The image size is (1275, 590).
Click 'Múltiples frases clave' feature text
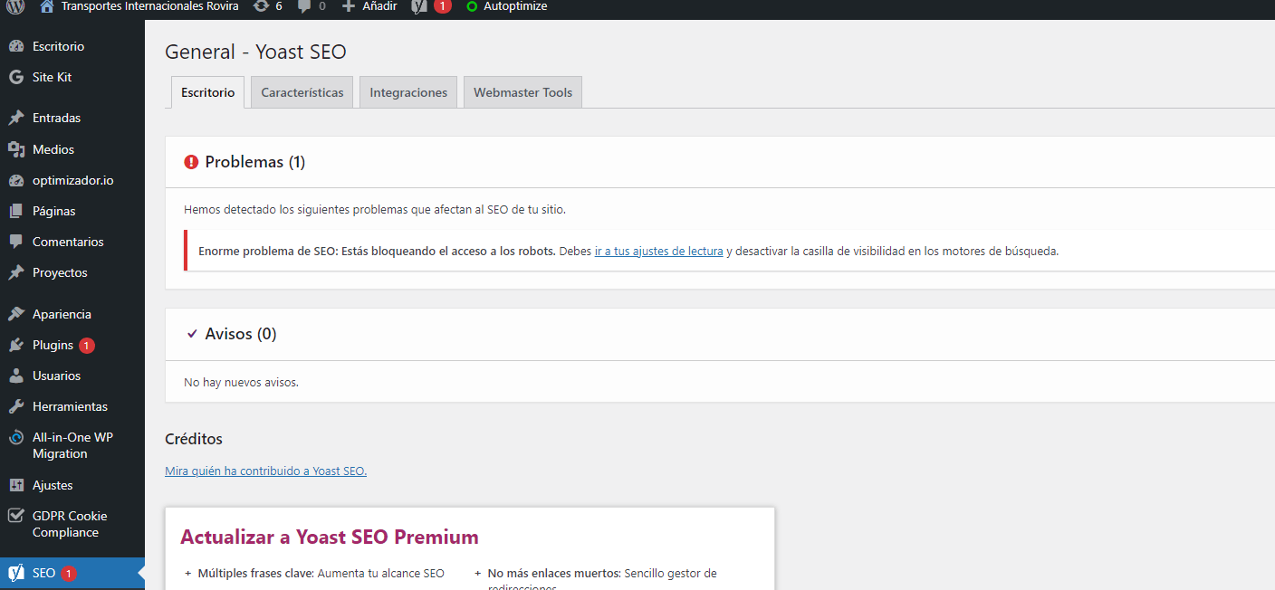(x=255, y=573)
